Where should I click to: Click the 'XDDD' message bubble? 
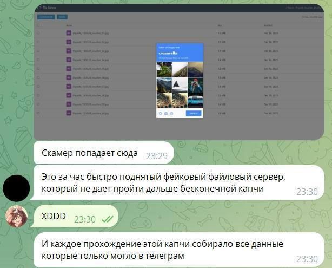[x=75, y=216]
